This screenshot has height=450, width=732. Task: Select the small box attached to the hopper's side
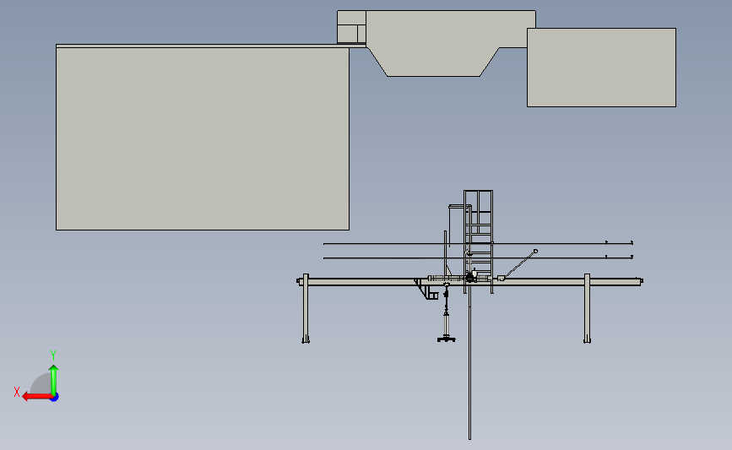(351, 27)
